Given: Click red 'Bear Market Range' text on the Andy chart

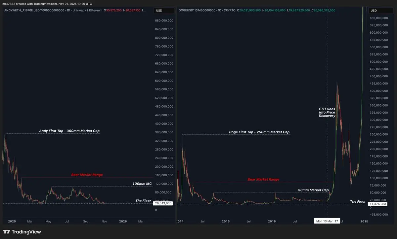Looking at the screenshot, I should click(x=87, y=175).
